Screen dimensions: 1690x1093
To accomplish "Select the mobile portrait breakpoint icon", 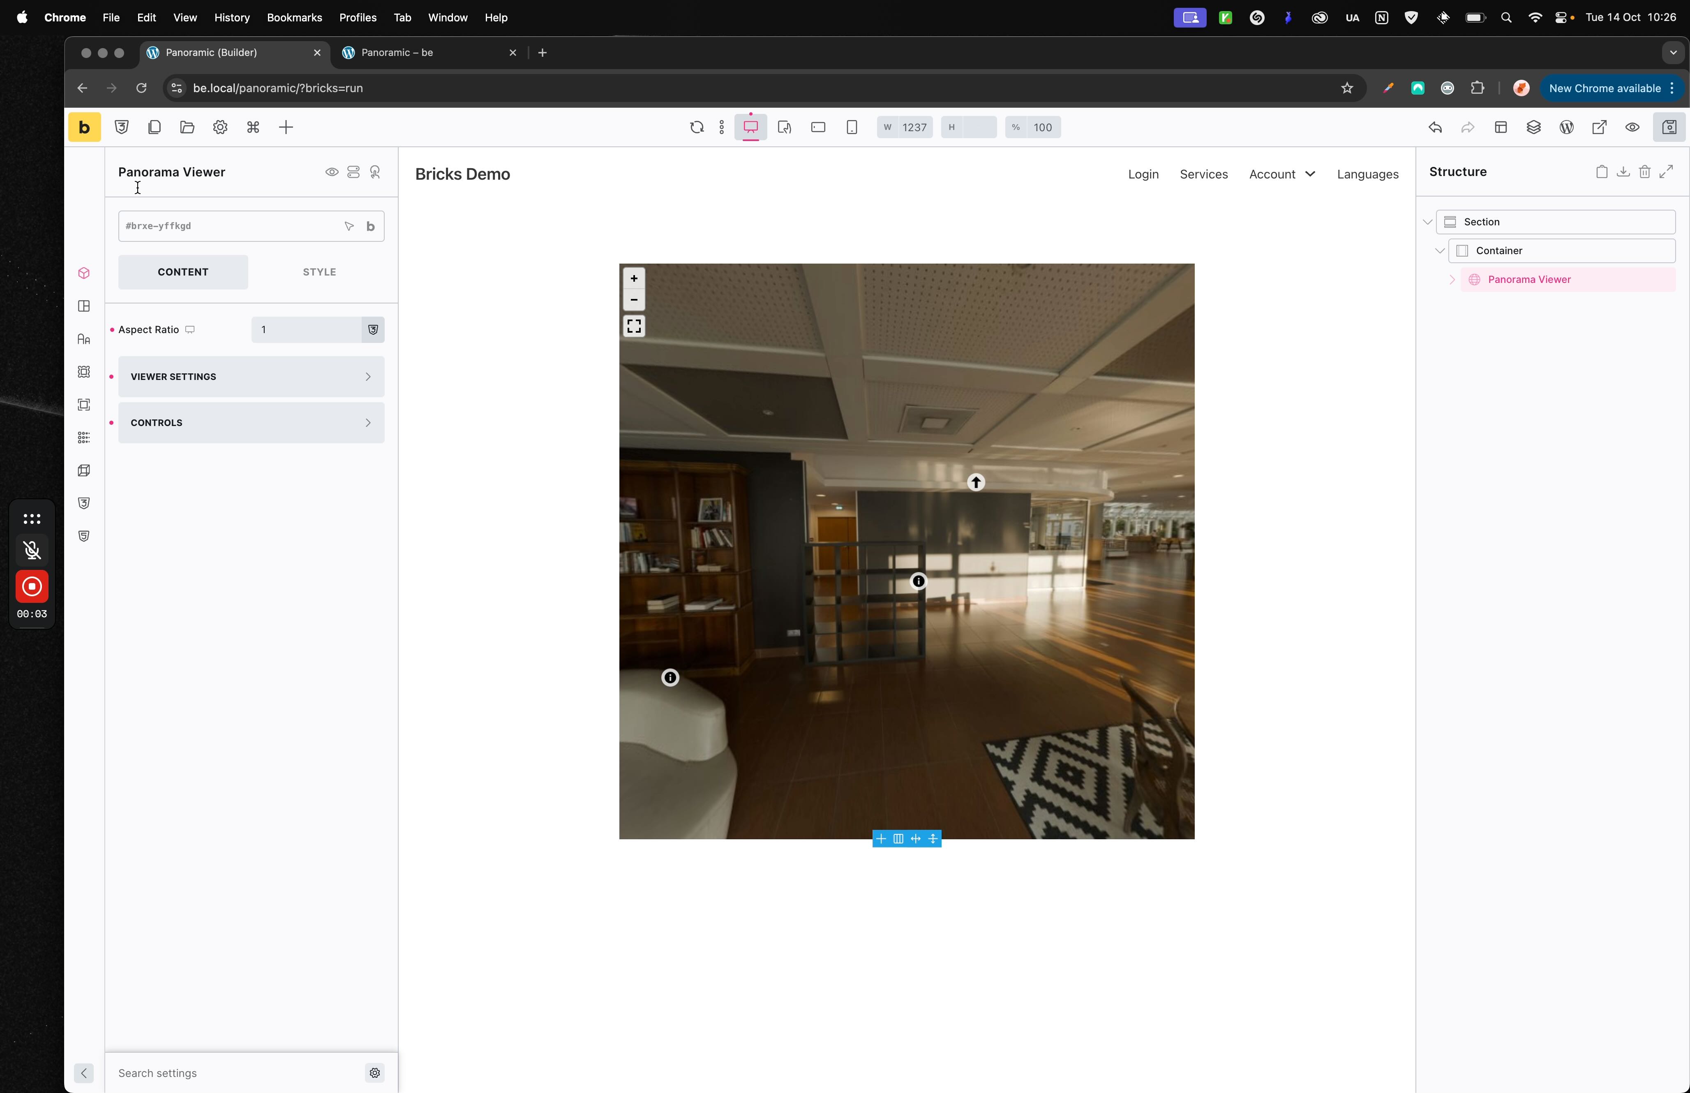I will click(x=852, y=128).
